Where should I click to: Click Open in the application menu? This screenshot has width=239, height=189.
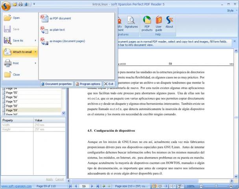pyautogui.click(x=20, y=18)
